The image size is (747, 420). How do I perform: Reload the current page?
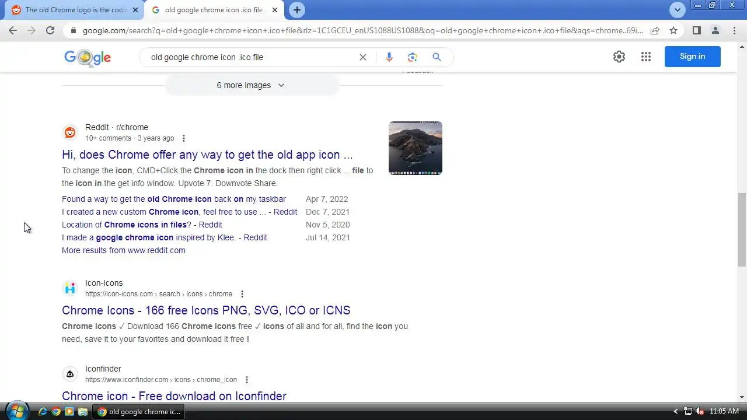[x=50, y=30]
